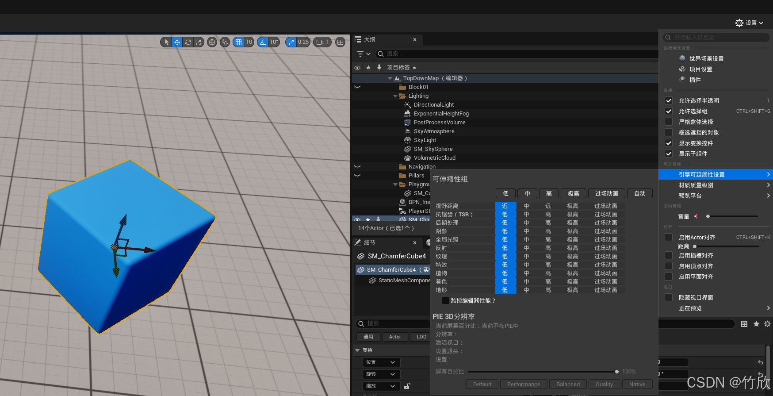The height and width of the screenshot is (396, 773).
Task: Adjust the 音量 volume slider
Action: tap(732, 216)
